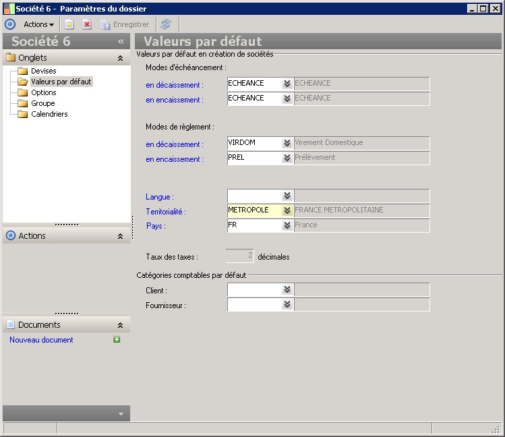Click the window resize grip in the status bar
Screen dimensions: 505x437
tap(496, 430)
